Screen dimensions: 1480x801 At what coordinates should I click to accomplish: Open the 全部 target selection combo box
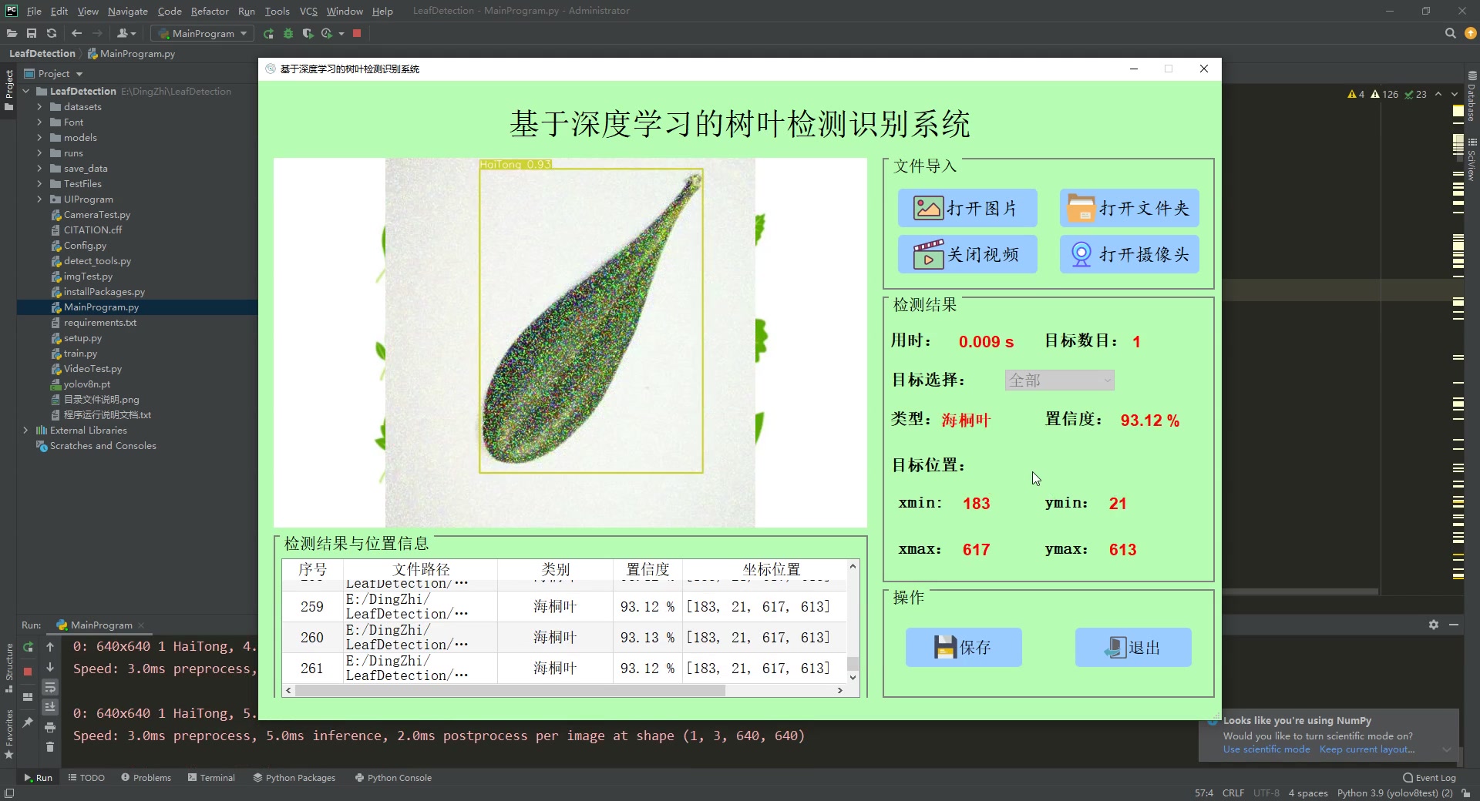(x=1059, y=380)
